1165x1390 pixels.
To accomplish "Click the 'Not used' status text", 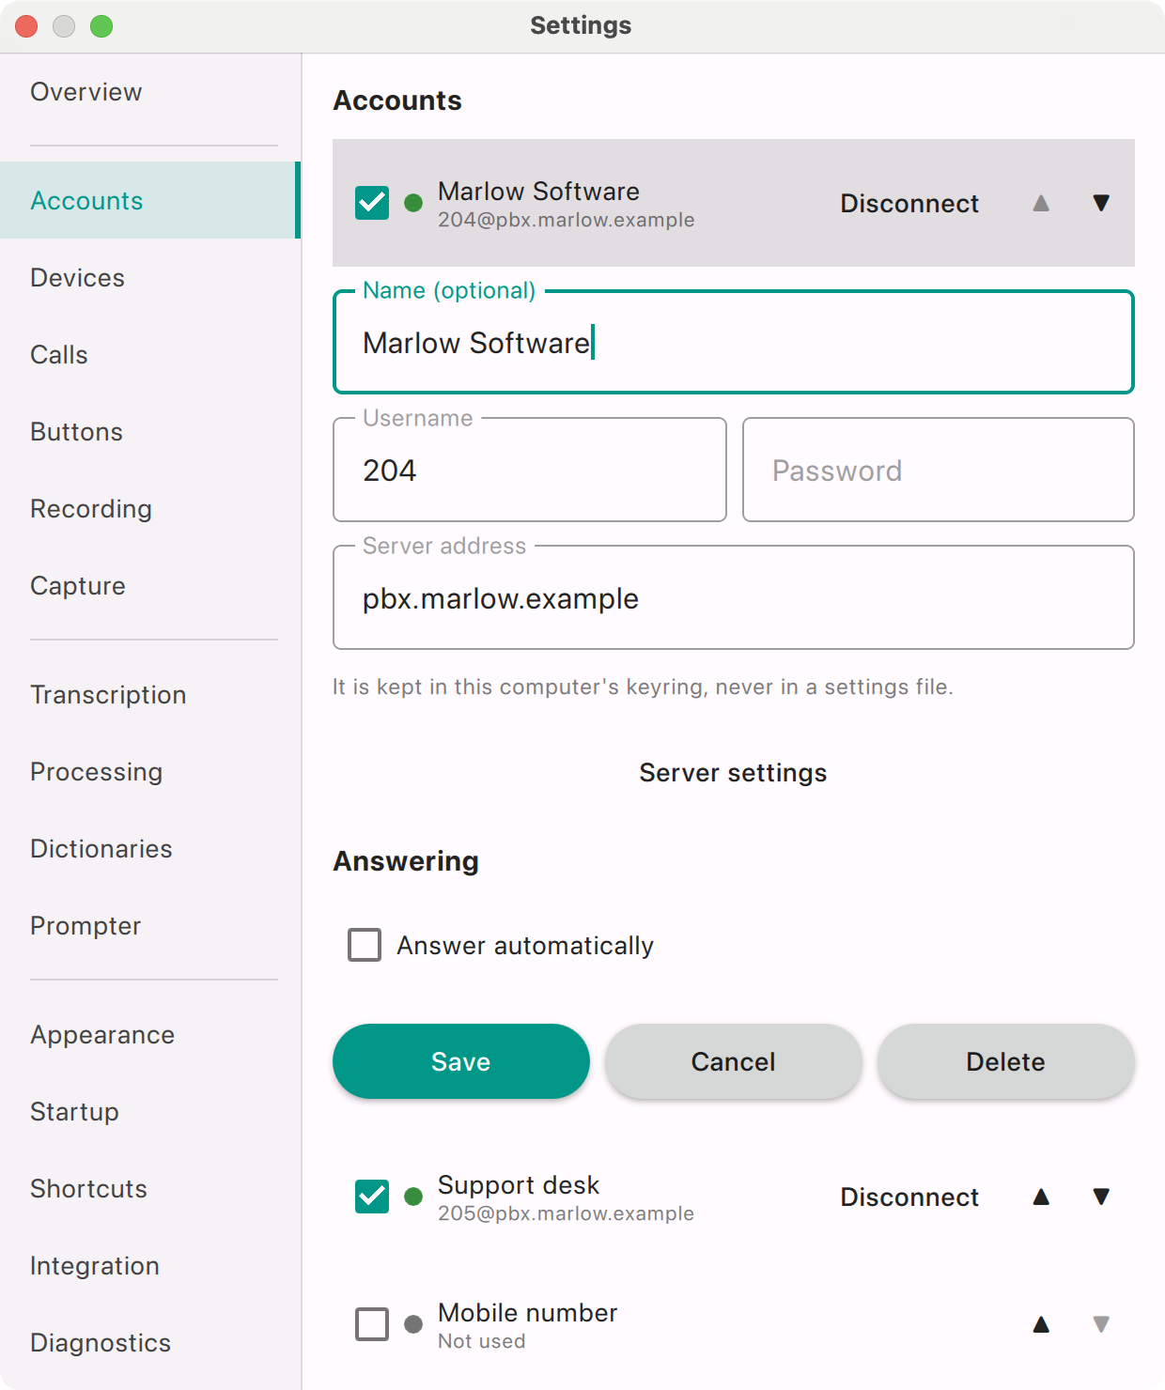I will [482, 1341].
